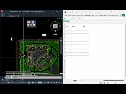Expand the Excel formula bar
Screen dimensions: 126x94
pyautogui.click(x=124, y=18)
